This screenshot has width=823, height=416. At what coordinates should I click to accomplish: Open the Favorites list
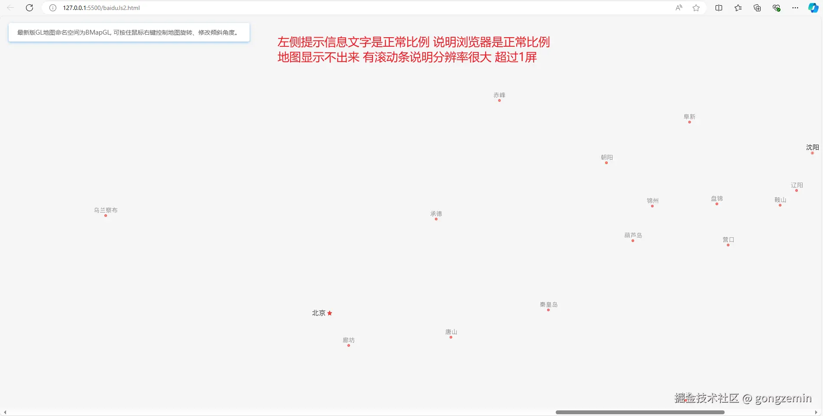point(738,8)
